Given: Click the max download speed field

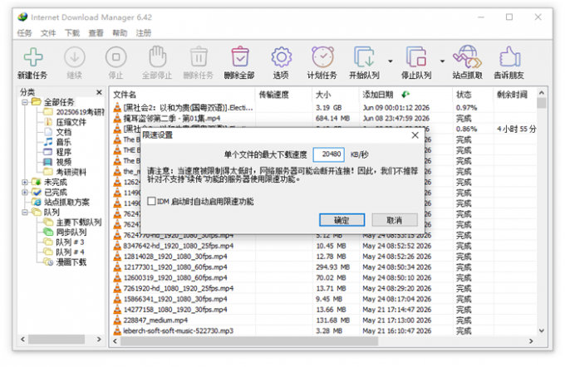Looking at the screenshot, I should point(329,154).
